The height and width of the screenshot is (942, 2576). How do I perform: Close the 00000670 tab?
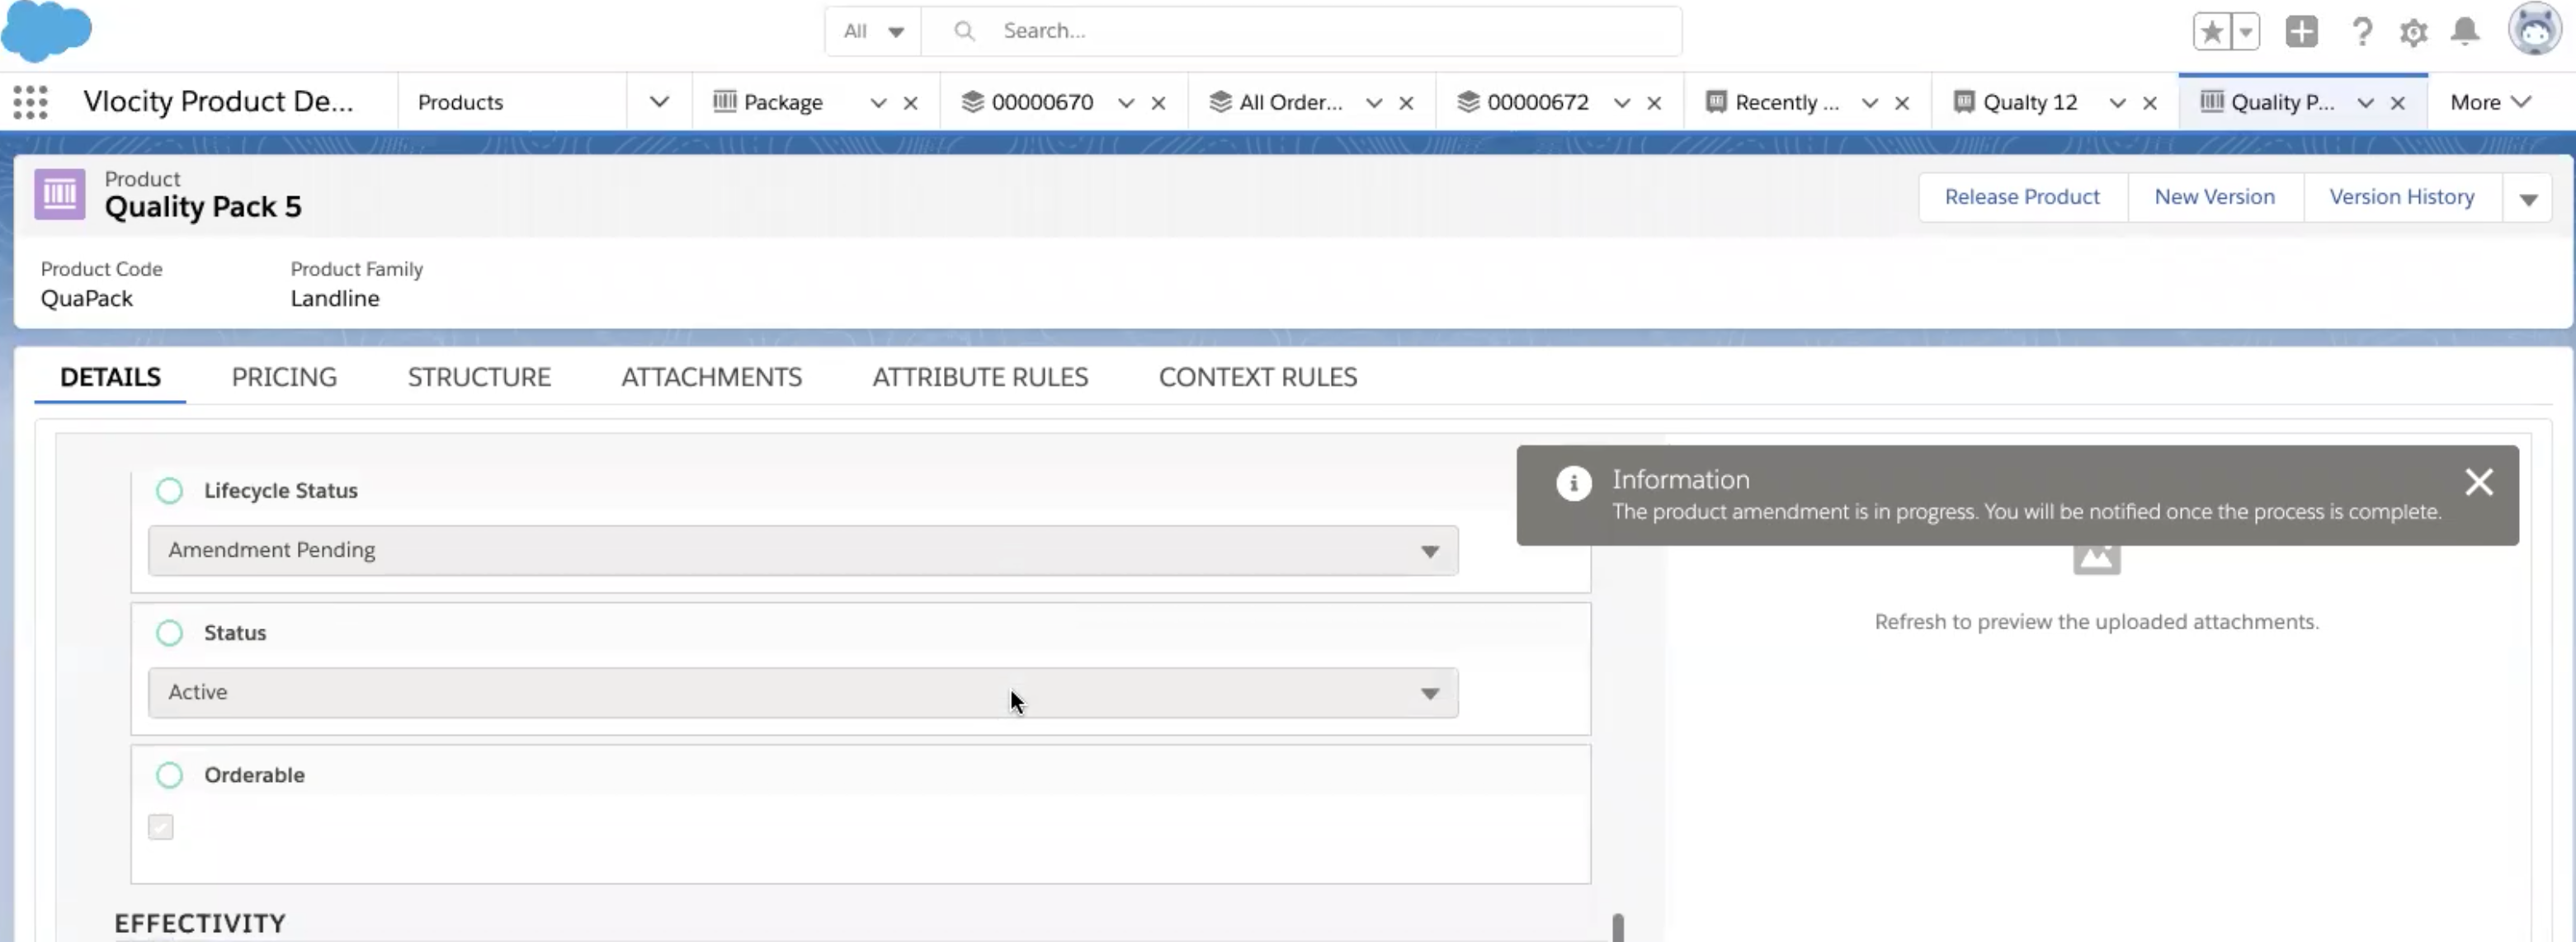[x=1158, y=103]
